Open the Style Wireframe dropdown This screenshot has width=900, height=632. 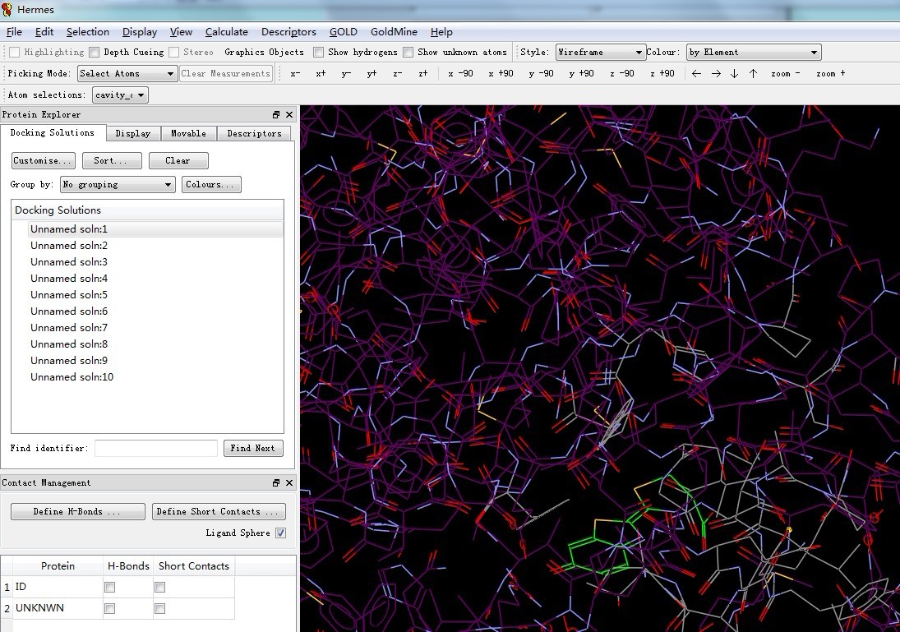pyautogui.click(x=600, y=53)
